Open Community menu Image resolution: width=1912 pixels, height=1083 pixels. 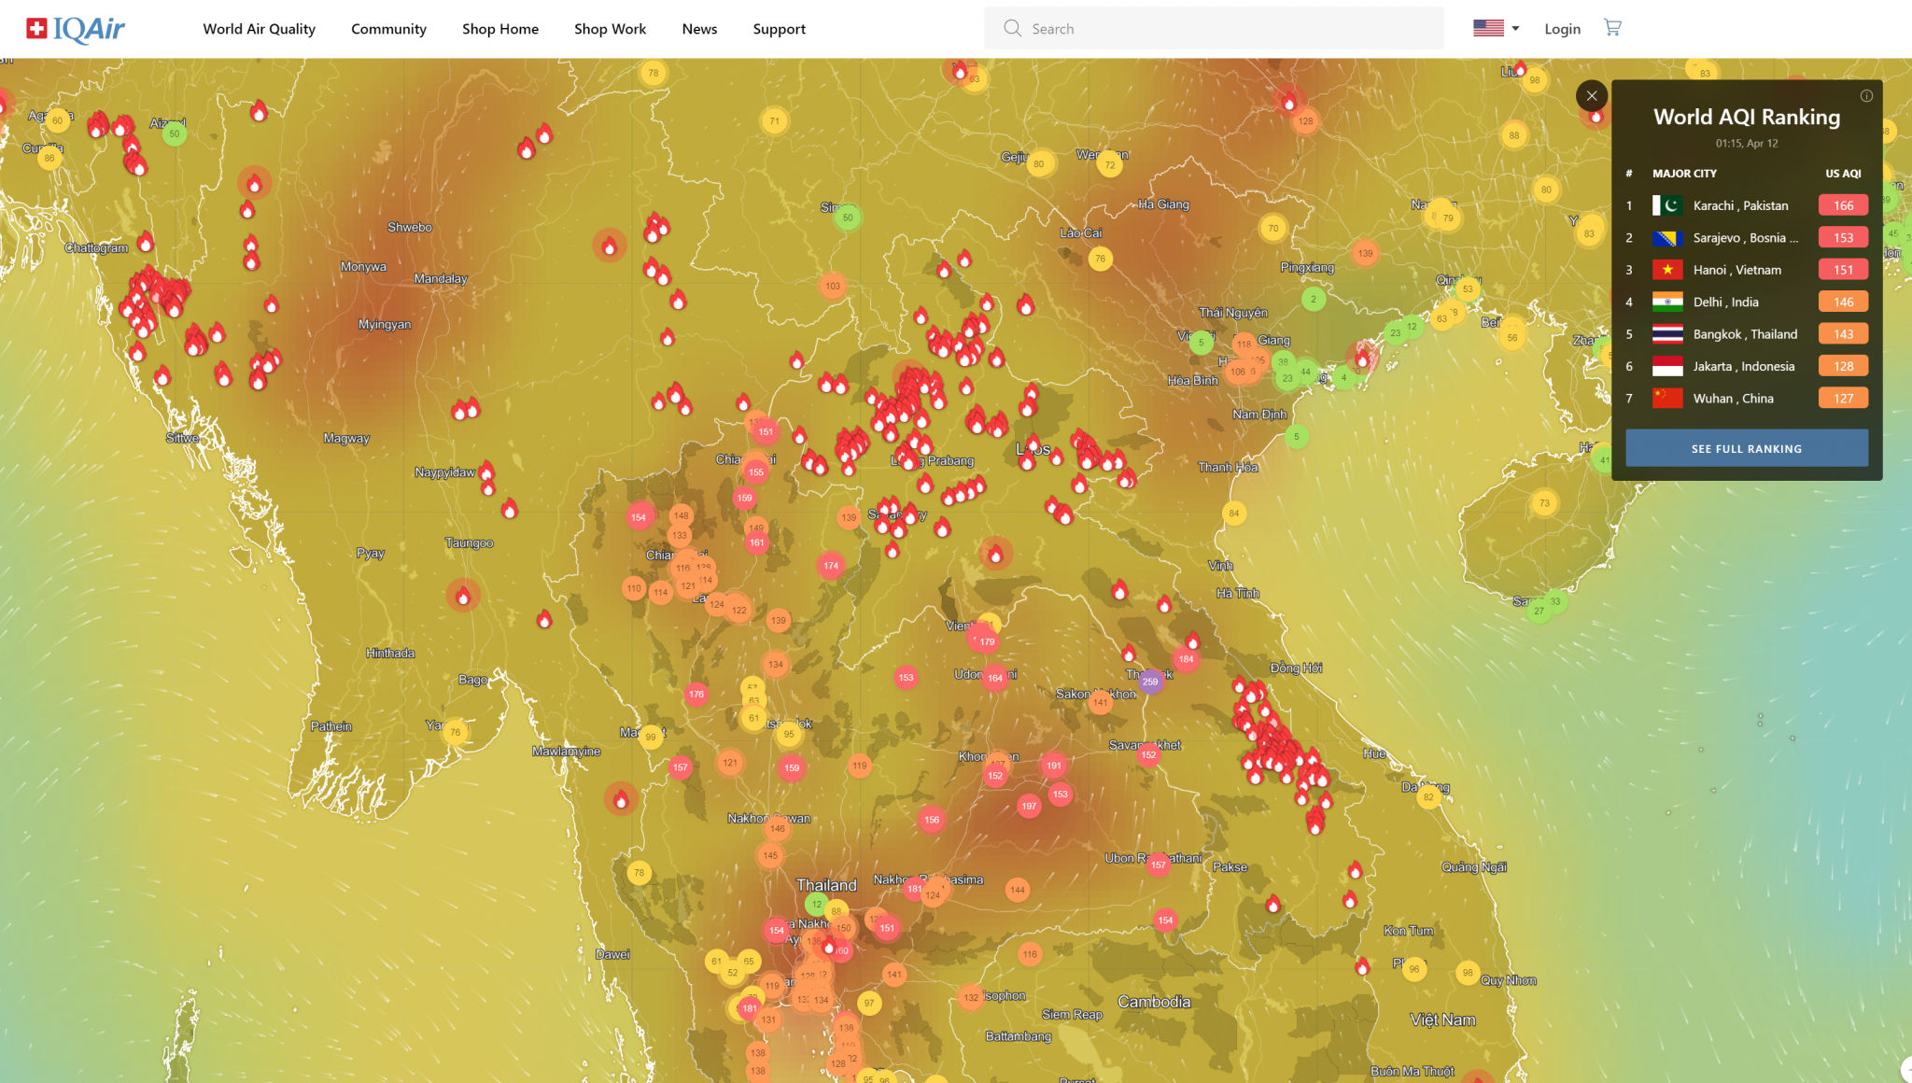[x=388, y=29]
